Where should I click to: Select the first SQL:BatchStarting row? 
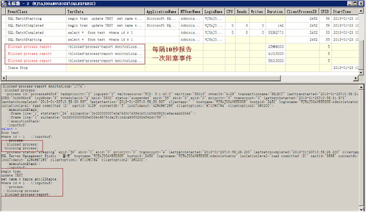click(179, 19)
